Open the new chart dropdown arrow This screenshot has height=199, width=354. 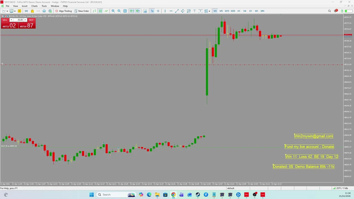click(7, 11)
